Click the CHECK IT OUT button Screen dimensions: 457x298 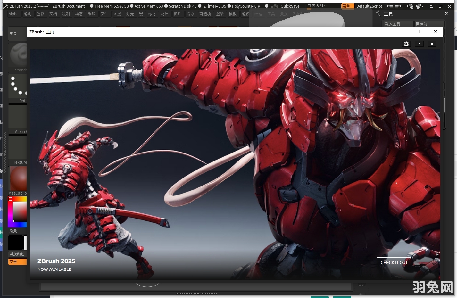[394, 262]
